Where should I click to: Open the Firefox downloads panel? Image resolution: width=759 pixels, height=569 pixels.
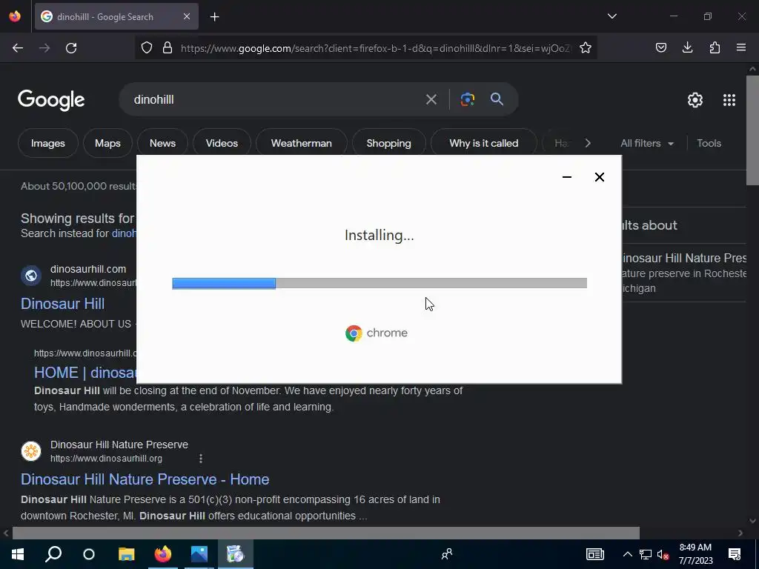[687, 47]
